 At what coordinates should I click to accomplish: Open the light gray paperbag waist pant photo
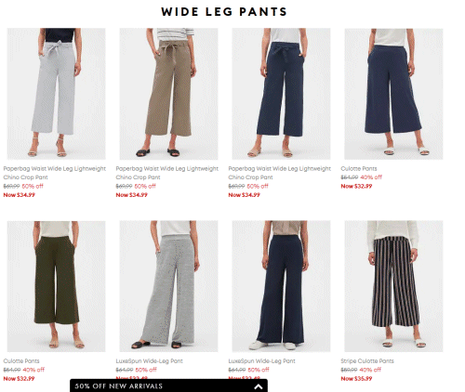pos(56,94)
